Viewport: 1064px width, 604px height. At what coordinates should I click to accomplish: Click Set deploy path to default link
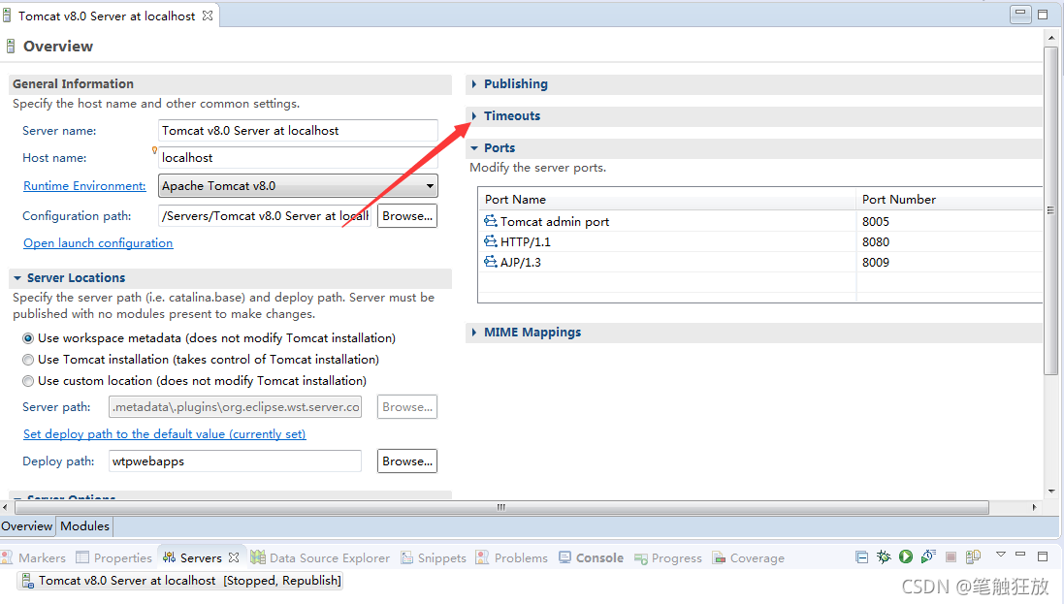[165, 434]
